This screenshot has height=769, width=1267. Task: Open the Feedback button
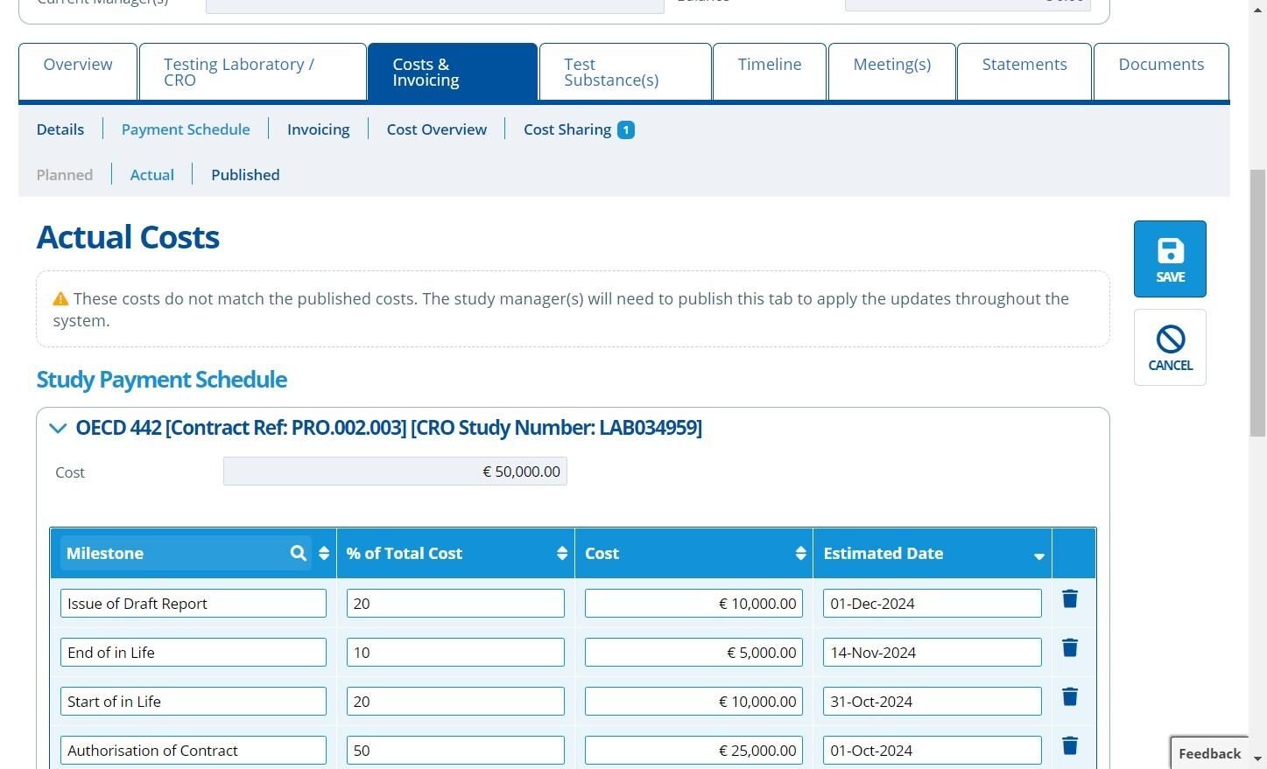point(1209,753)
